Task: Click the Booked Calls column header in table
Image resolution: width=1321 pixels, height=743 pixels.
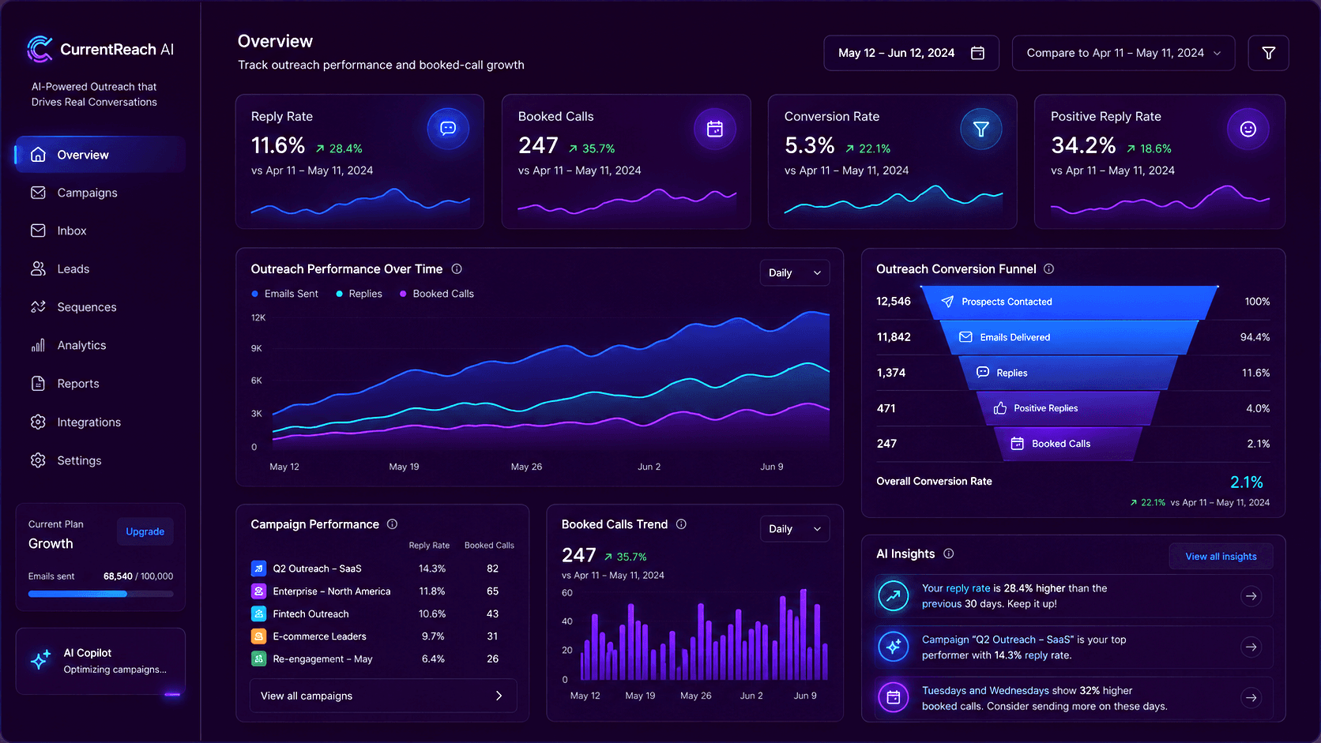Action: [x=489, y=546]
